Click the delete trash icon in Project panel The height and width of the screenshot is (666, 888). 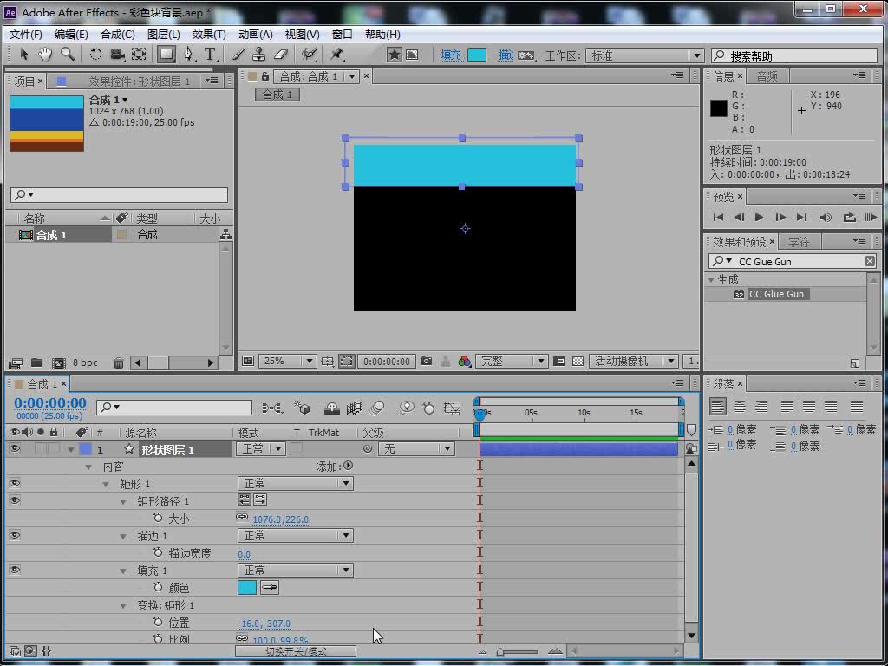118,363
